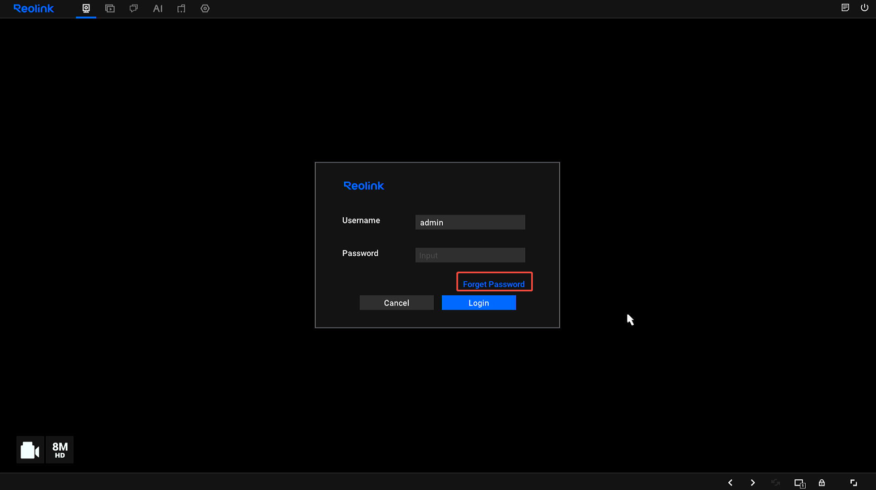Click the camera recording icon bottom left
Viewport: 876px width, 490px height.
(x=30, y=450)
